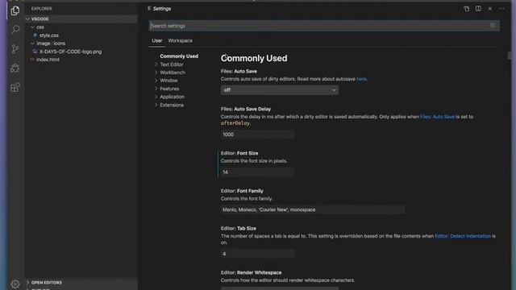516x290 pixels.
Task: Click the EXPLORER panel header title
Action: (x=41, y=9)
